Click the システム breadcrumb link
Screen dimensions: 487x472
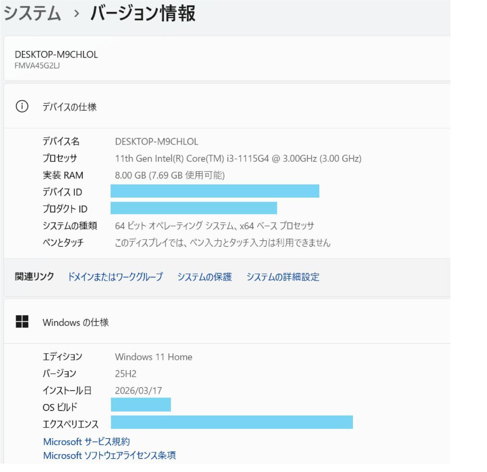32,14
